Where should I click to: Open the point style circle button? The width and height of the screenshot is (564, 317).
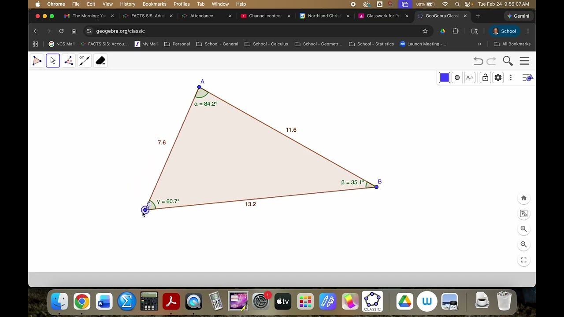pos(457,77)
